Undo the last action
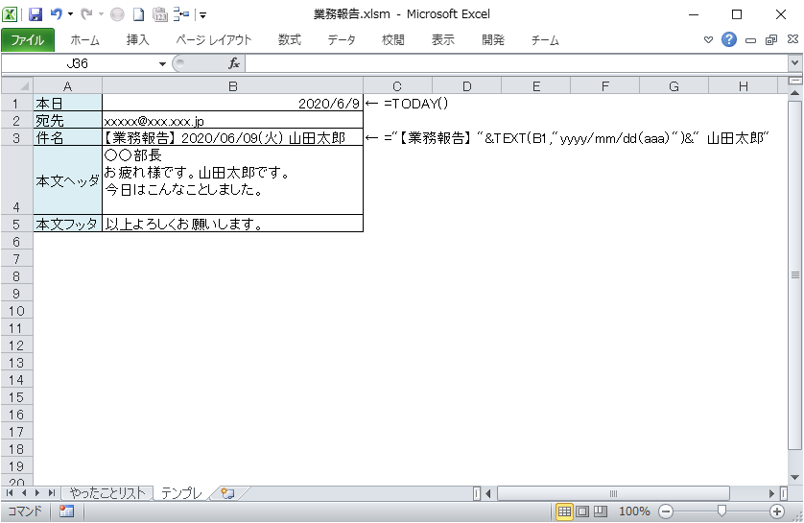Viewport: 804px width, 523px height. pos(56,14)
